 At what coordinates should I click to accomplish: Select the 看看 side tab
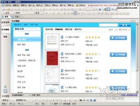click(5, 37)
